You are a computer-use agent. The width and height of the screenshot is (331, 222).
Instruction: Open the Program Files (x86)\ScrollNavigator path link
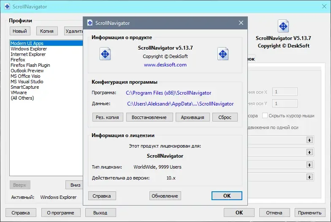click(x=168, y=92)
